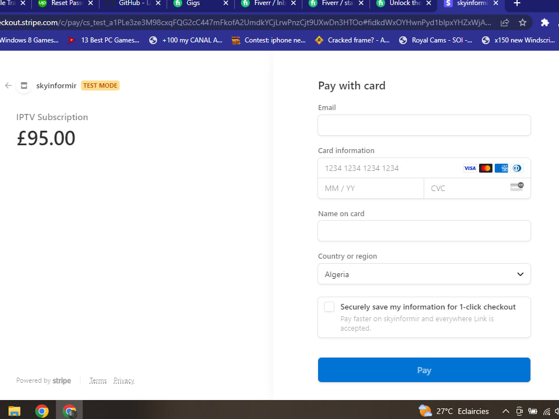
Task: Click the network Wi-Fi tray icon
Action: click(547, 412)
